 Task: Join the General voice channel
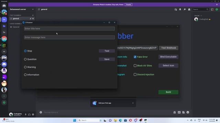point(15,27)
